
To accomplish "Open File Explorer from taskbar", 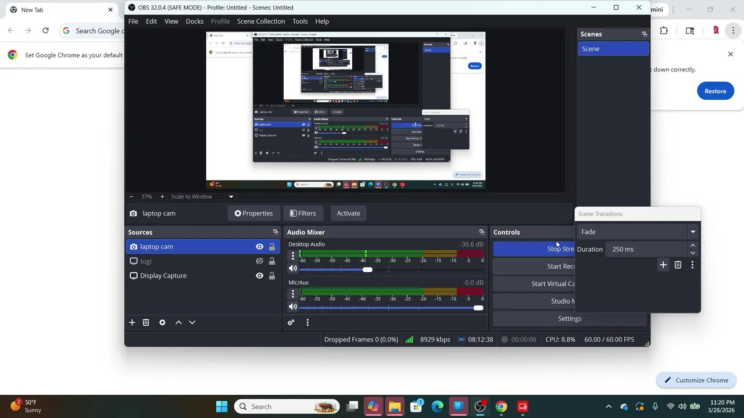I will tap(395, 406).
